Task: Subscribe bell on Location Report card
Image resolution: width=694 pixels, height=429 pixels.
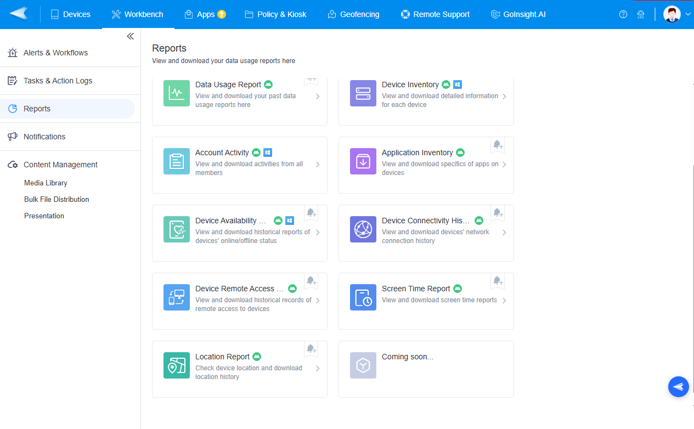Action: tap(311, 349)
